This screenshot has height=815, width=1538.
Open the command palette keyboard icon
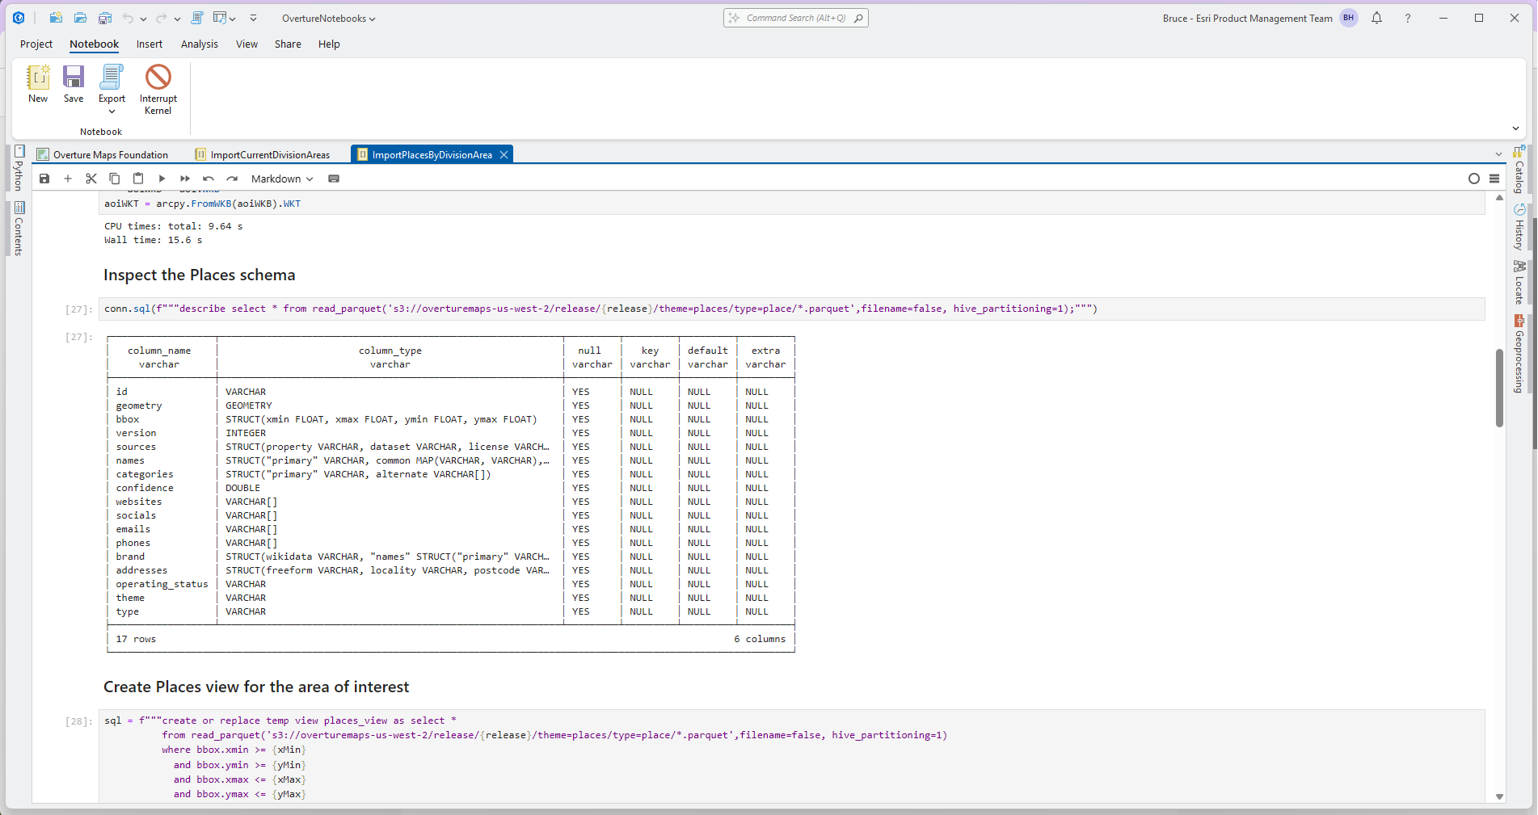(x=334, y=179)
